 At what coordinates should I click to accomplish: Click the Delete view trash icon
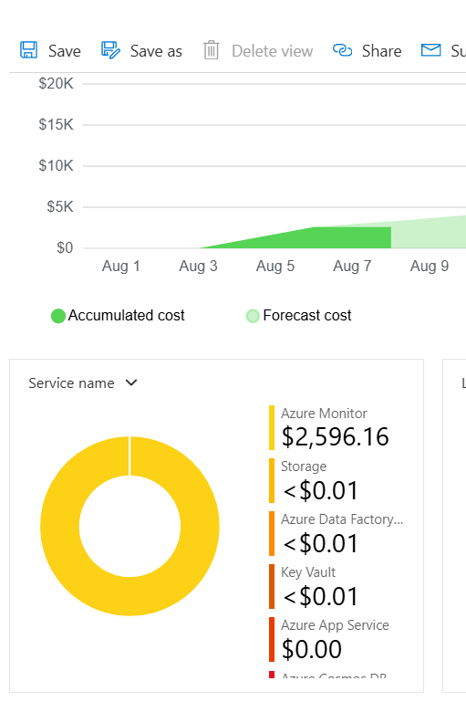tap(211, 50)
